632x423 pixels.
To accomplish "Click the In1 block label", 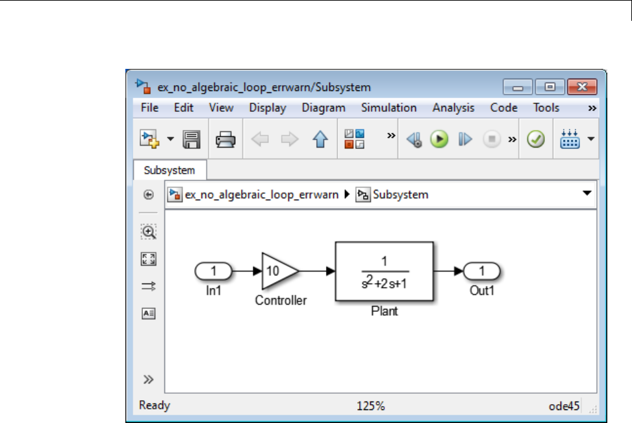I will [214, 290].
